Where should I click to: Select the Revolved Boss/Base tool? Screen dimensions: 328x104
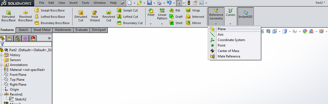click(x=25, y=16)
